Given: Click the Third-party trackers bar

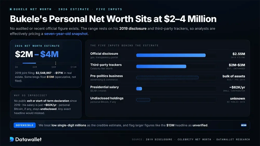Looking at the screenshot, I should coord(161,66).
